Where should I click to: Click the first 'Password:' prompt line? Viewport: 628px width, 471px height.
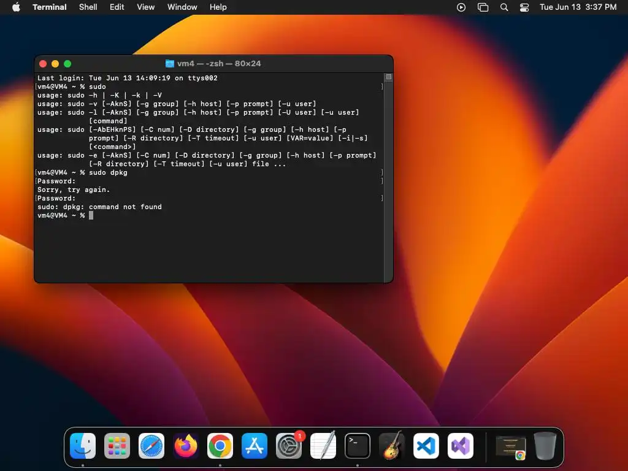tap(56, 181)
